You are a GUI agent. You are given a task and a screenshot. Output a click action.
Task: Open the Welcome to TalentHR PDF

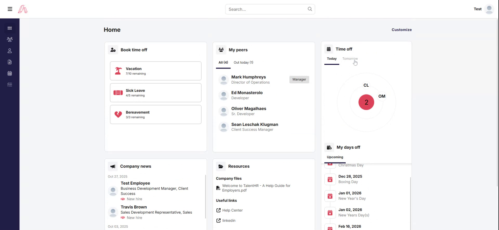(x=256, y=188)
